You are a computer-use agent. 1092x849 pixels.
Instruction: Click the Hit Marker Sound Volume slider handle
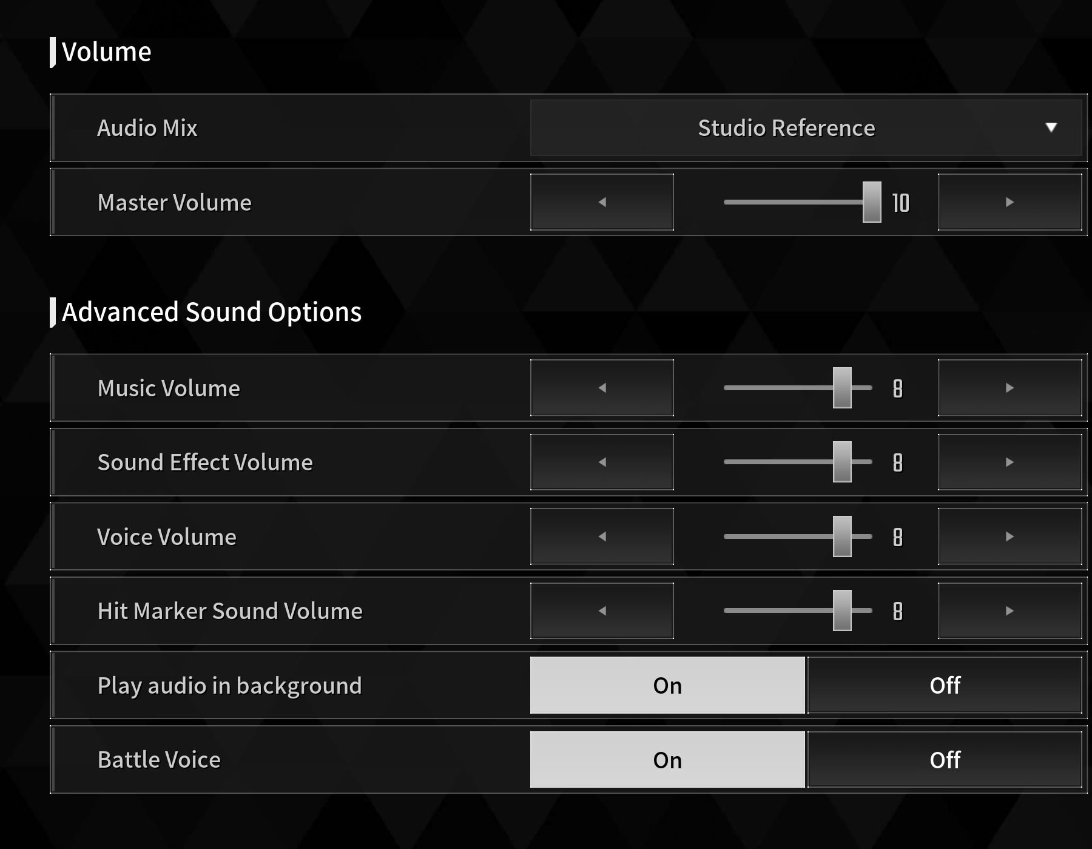click(x=842, y=611)
